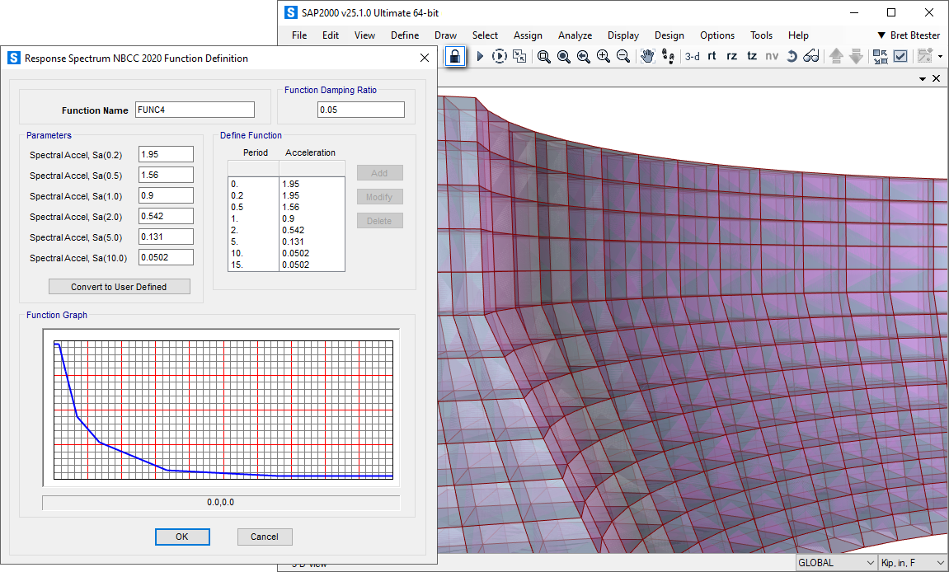Viewport: 949px width, 572px height.
Task: Click the Run Analysis play icon
Action: [x=481, y=55]
